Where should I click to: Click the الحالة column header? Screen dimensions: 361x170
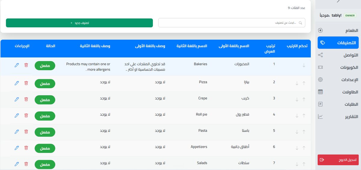(51, 46)
